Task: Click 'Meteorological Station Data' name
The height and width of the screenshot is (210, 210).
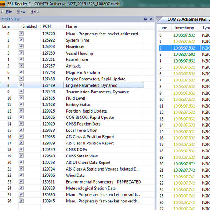Action: click(91, 188)
